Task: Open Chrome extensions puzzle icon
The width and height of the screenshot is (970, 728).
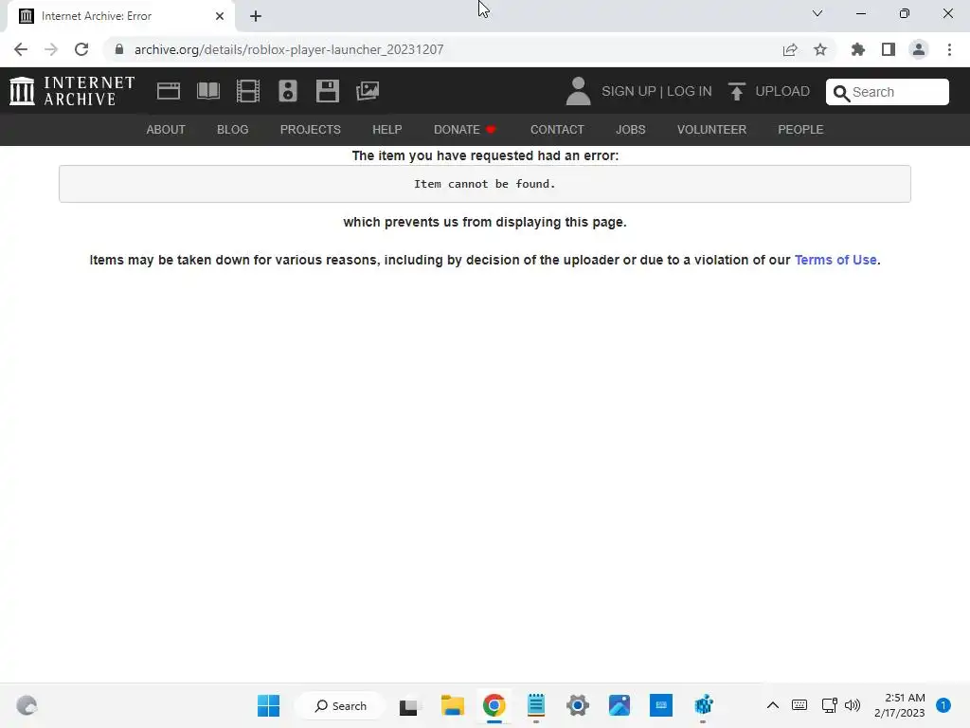Action: click(x=858, y=49)
